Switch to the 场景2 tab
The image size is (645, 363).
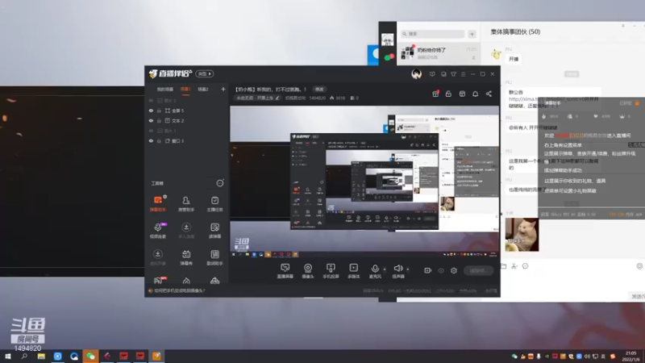coord(203,90)
